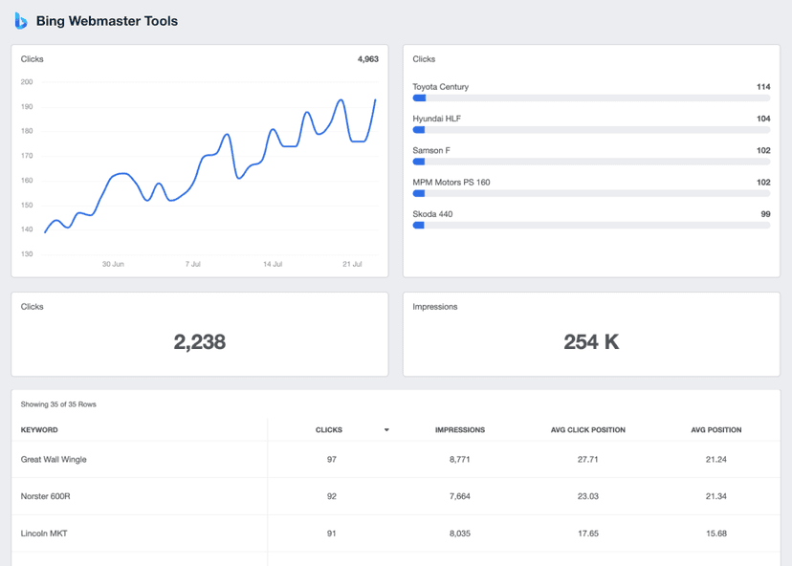Select the Samson F query row
Viewport: 792px width, 566px height.
click(429, 150)
